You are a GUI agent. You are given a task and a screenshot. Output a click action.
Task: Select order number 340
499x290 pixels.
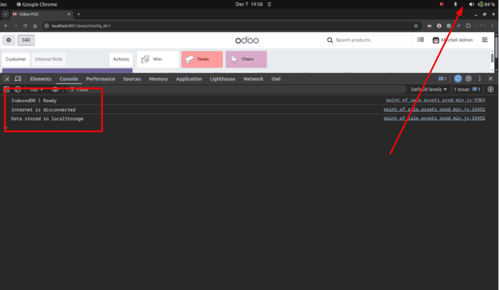pyautogui.click(x=26, y=40)
